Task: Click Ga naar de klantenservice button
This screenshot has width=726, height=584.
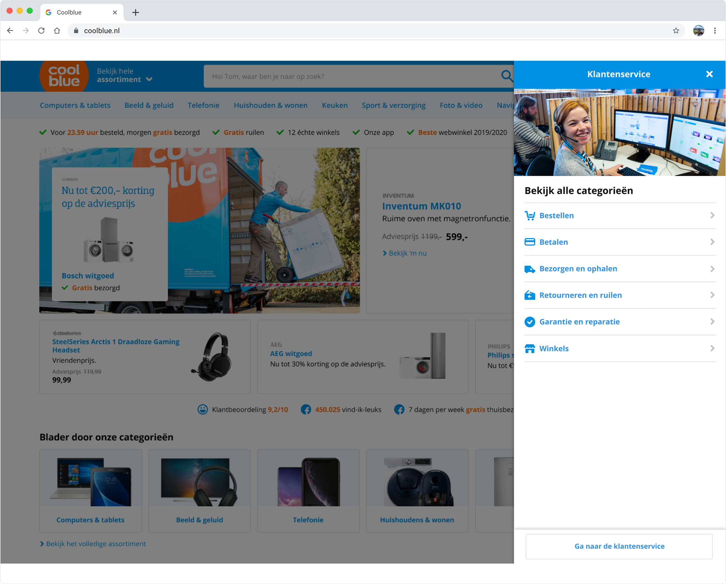Action: pos(619,546)
